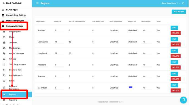The width and height of the screenshot is (189, 105).
Task: Open Weight Tolerances menu item
Action: [x=17, y=53]
